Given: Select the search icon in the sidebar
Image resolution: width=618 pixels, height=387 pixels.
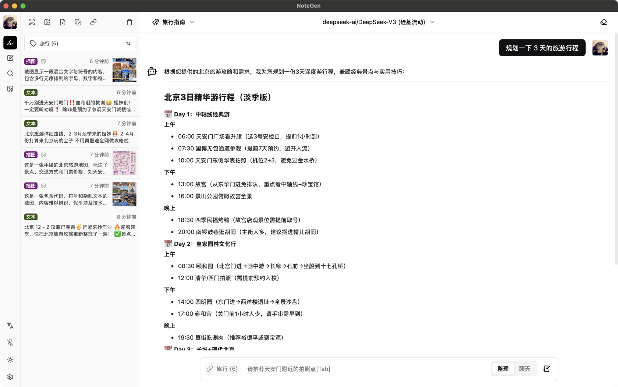Looking at the screenshot, I should click(10, 73).
